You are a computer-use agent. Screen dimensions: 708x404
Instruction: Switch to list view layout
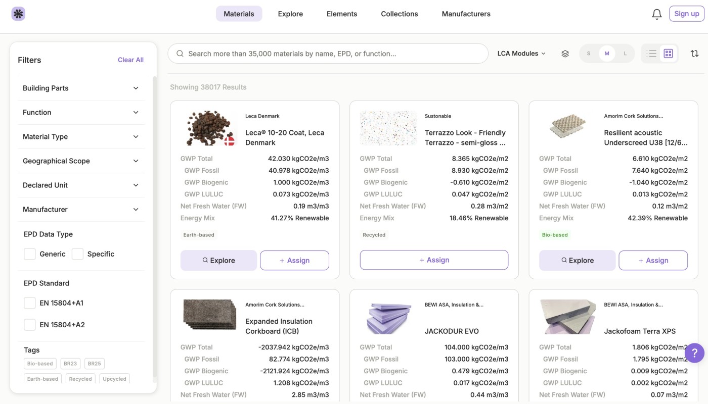(651, 54)
